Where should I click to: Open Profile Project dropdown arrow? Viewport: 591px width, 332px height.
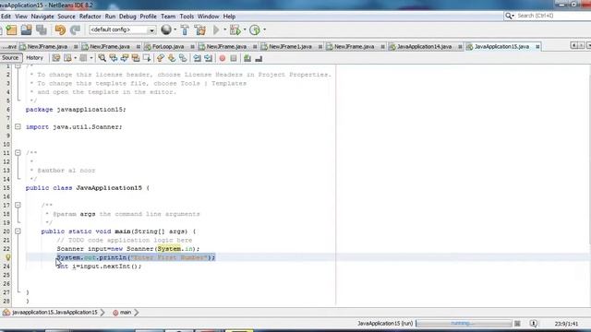tap(264, 30)
